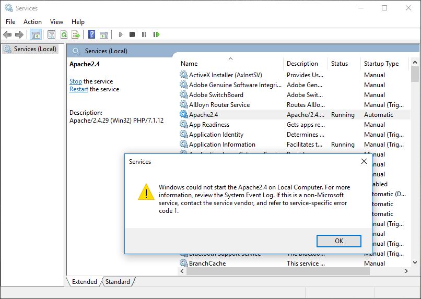Click Automatic startup type of Apache2.4
This screenshot has width=421, height=299.
point(379,114)
